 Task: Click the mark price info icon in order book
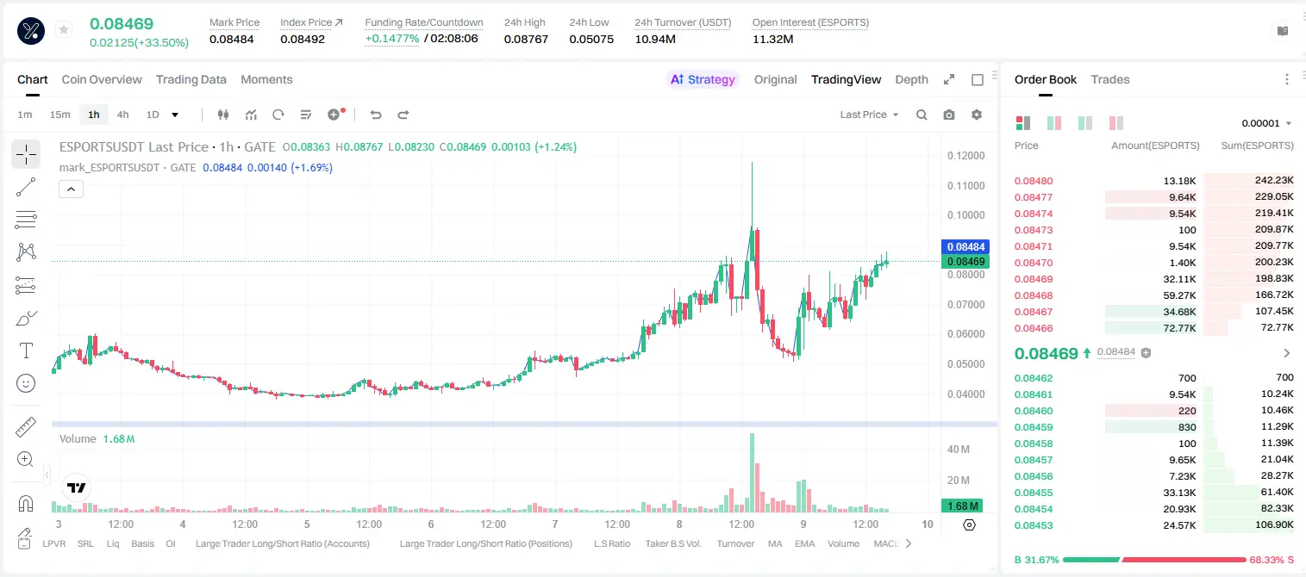(1146, 352)
